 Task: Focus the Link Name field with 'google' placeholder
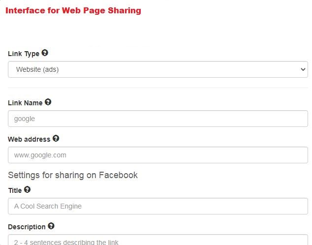tap(157, 119)
